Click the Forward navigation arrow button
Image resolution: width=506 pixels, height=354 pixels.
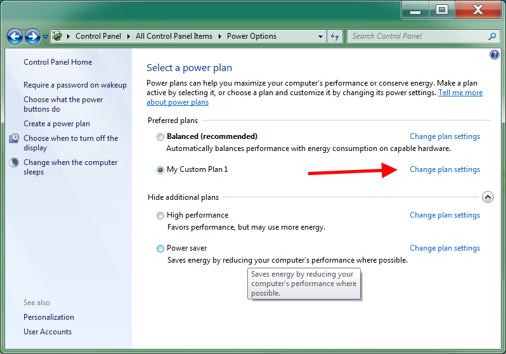(x=33, y=36)
